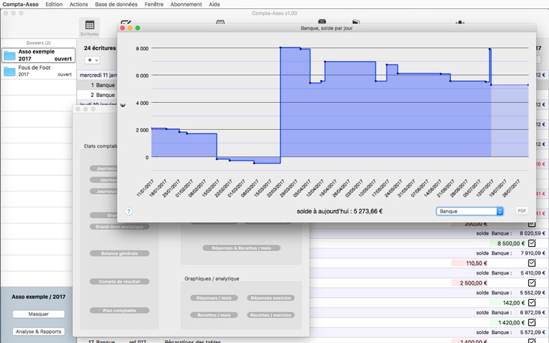The height and width of the screenshot is (343, 549).
Task: Select the Fous de Foot folder icon
Action: [x=10, y=71]
